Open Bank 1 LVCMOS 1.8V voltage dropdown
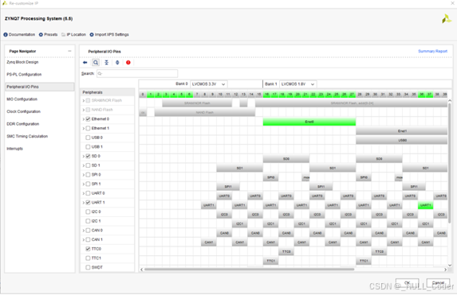The image size is (457, 295). coord(298,84)
